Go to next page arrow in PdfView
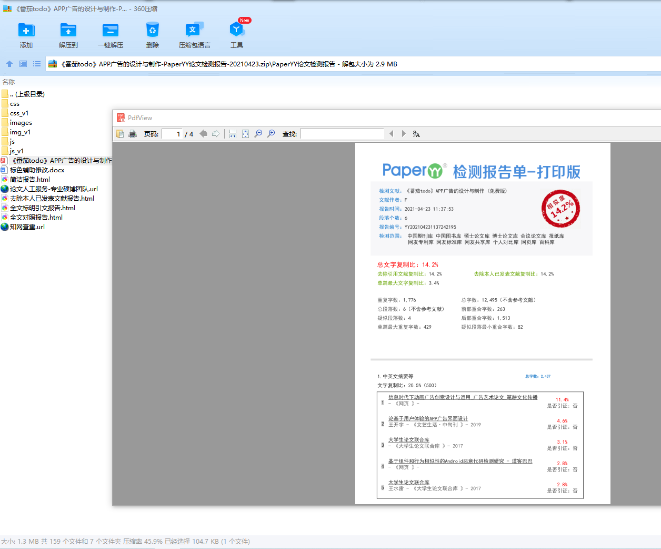Screen dimensions: 661x549 pos(216,134)
